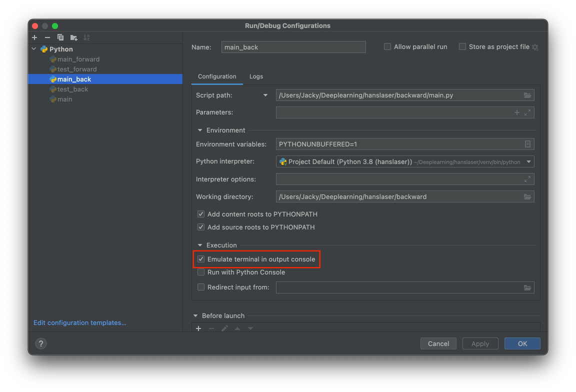Check the Allow parallel run option
The width and height of the screenshot is (576, 392).
click(387, 46)
